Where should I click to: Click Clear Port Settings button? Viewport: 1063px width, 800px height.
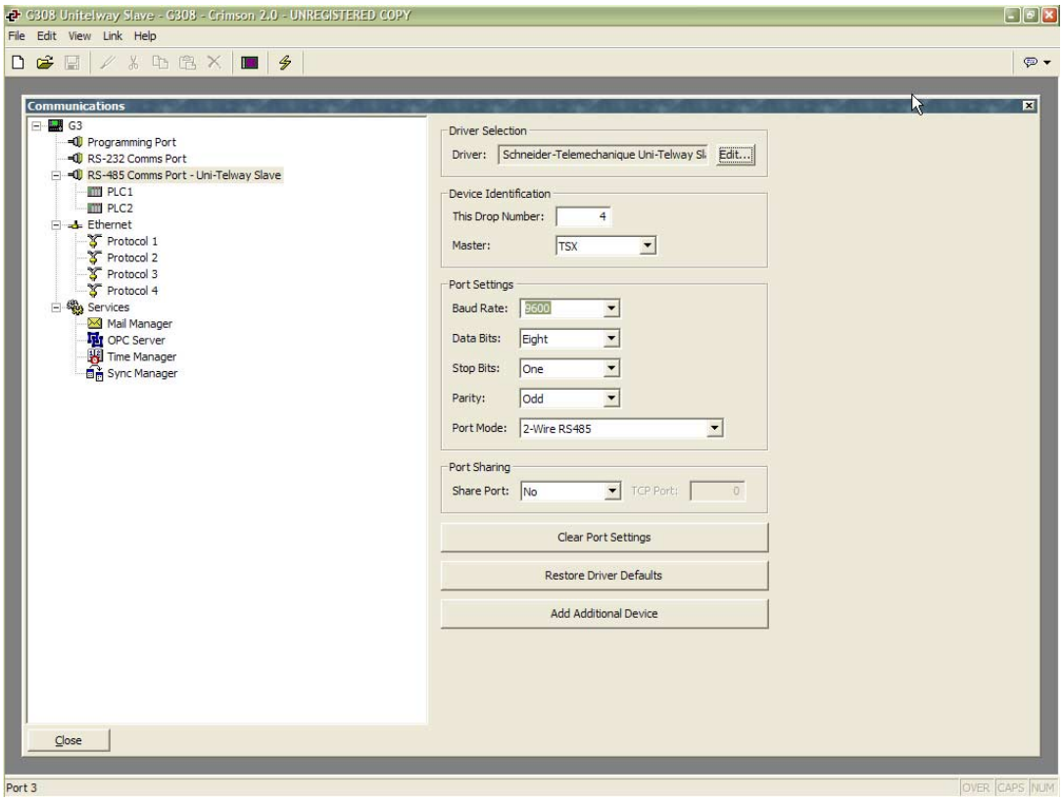point(604,538)
